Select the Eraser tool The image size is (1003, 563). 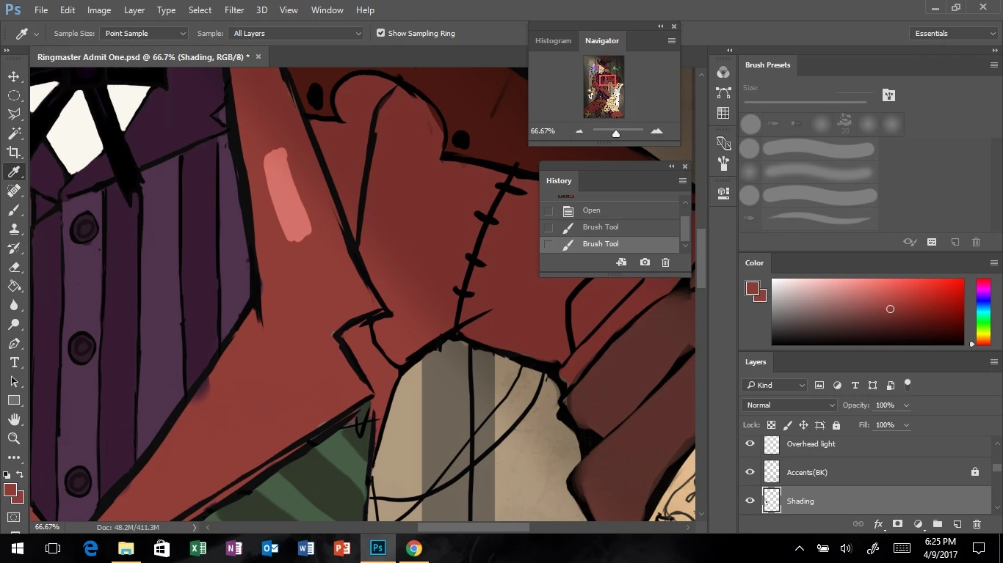(14, 267)
